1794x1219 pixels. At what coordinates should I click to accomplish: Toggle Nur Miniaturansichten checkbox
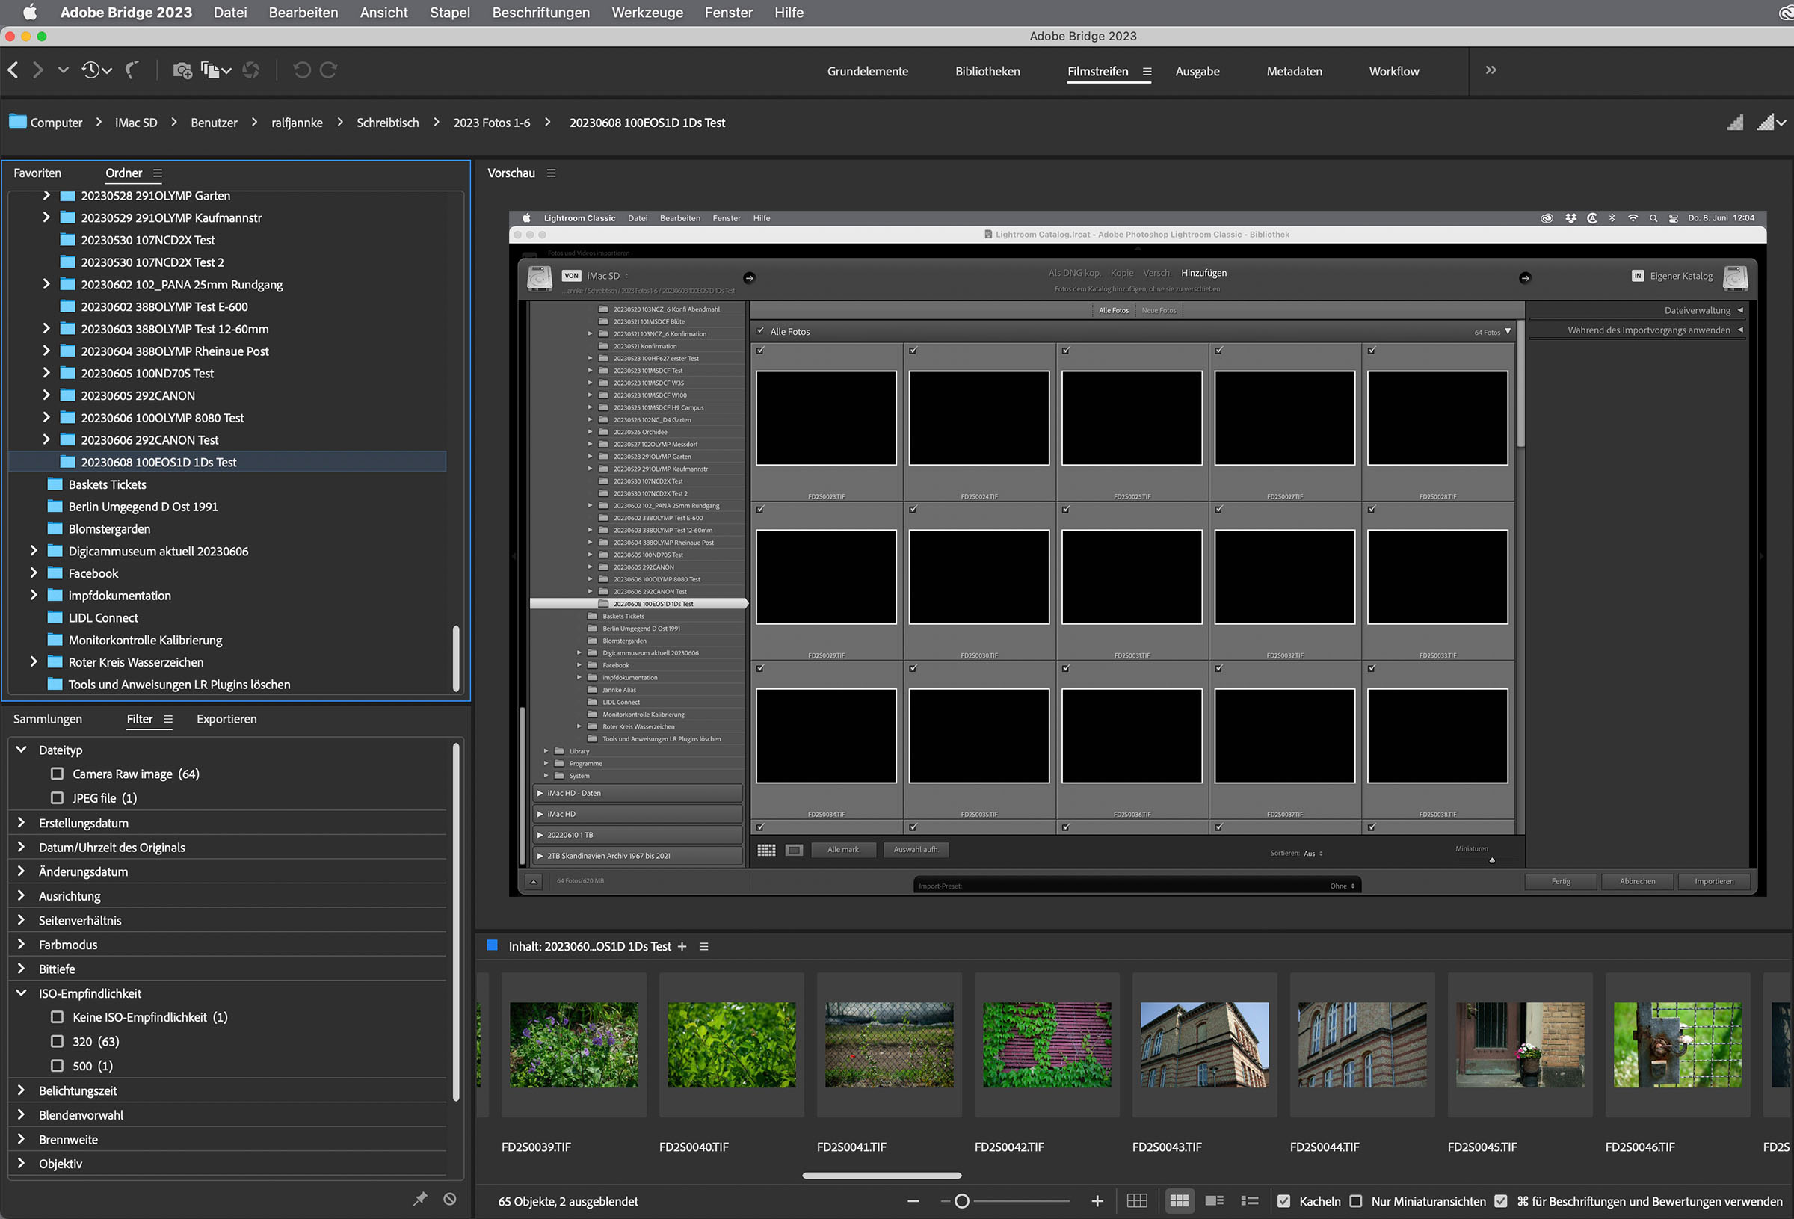1355,1201
